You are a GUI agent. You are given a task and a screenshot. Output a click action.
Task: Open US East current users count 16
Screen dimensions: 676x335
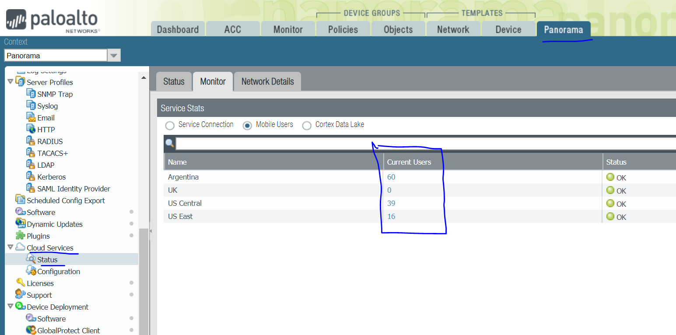click(391, 216)
